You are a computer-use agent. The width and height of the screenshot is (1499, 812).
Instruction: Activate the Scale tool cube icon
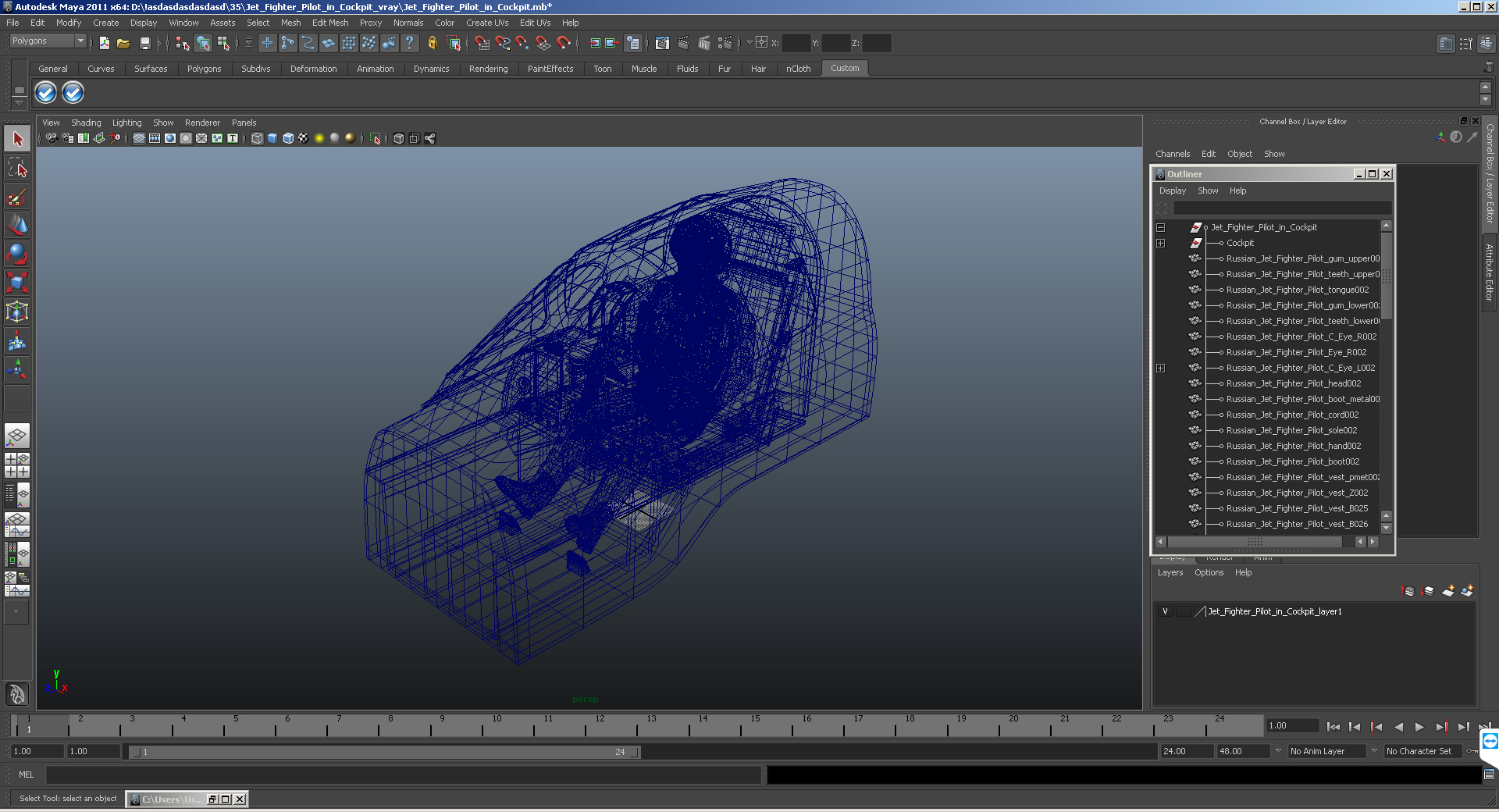pos(17,283)
